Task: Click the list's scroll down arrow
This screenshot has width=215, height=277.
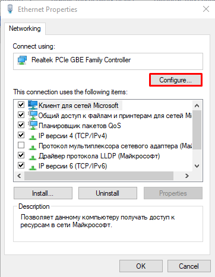Action: point(197,166)
